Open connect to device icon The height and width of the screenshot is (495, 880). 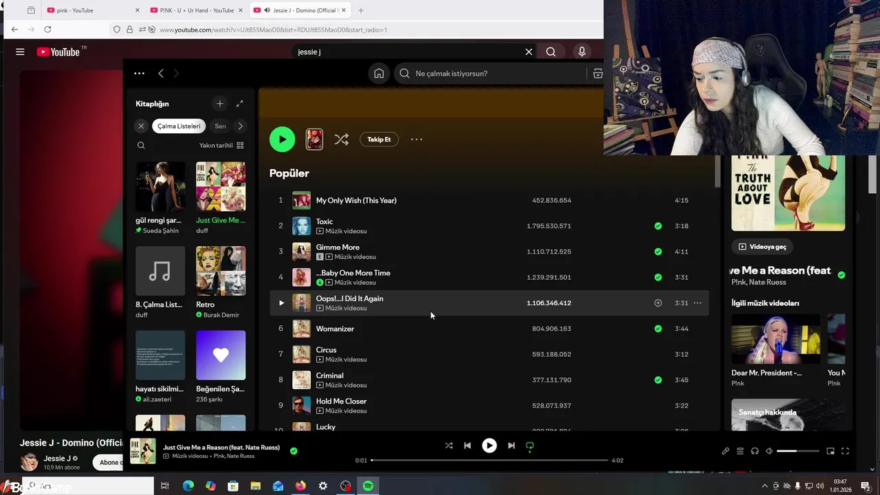[x=755, y=451]
